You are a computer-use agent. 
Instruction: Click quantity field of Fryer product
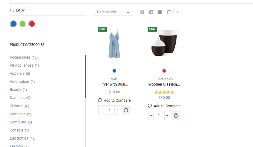[109, 110]
